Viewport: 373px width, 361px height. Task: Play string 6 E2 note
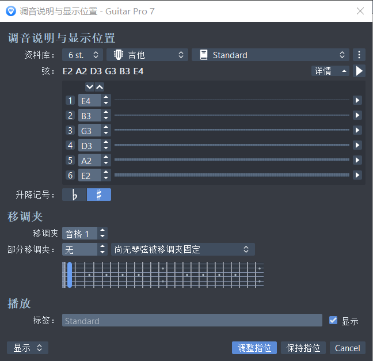(x=357, y=175)
